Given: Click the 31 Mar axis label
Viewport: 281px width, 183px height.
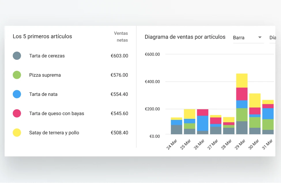Looking at the screenshot, I should 267,143.
